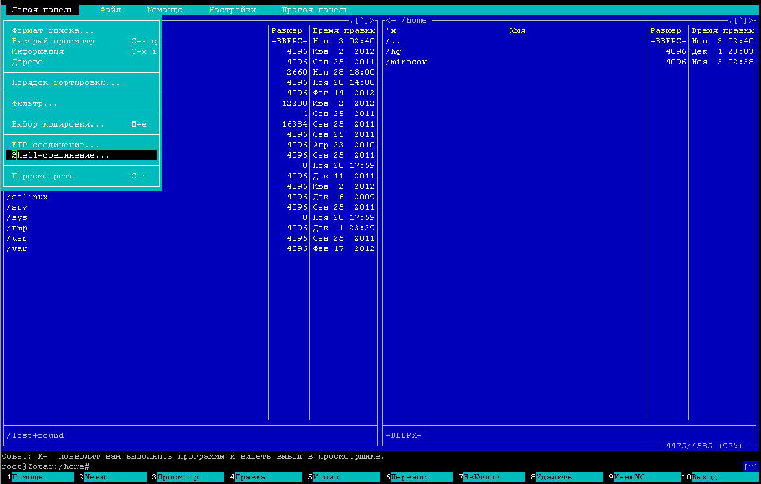Choose Выбор кодировки... menu item
Image resolution: width=761 pixels, height=484 pixels.
click(x=58, y=124)
